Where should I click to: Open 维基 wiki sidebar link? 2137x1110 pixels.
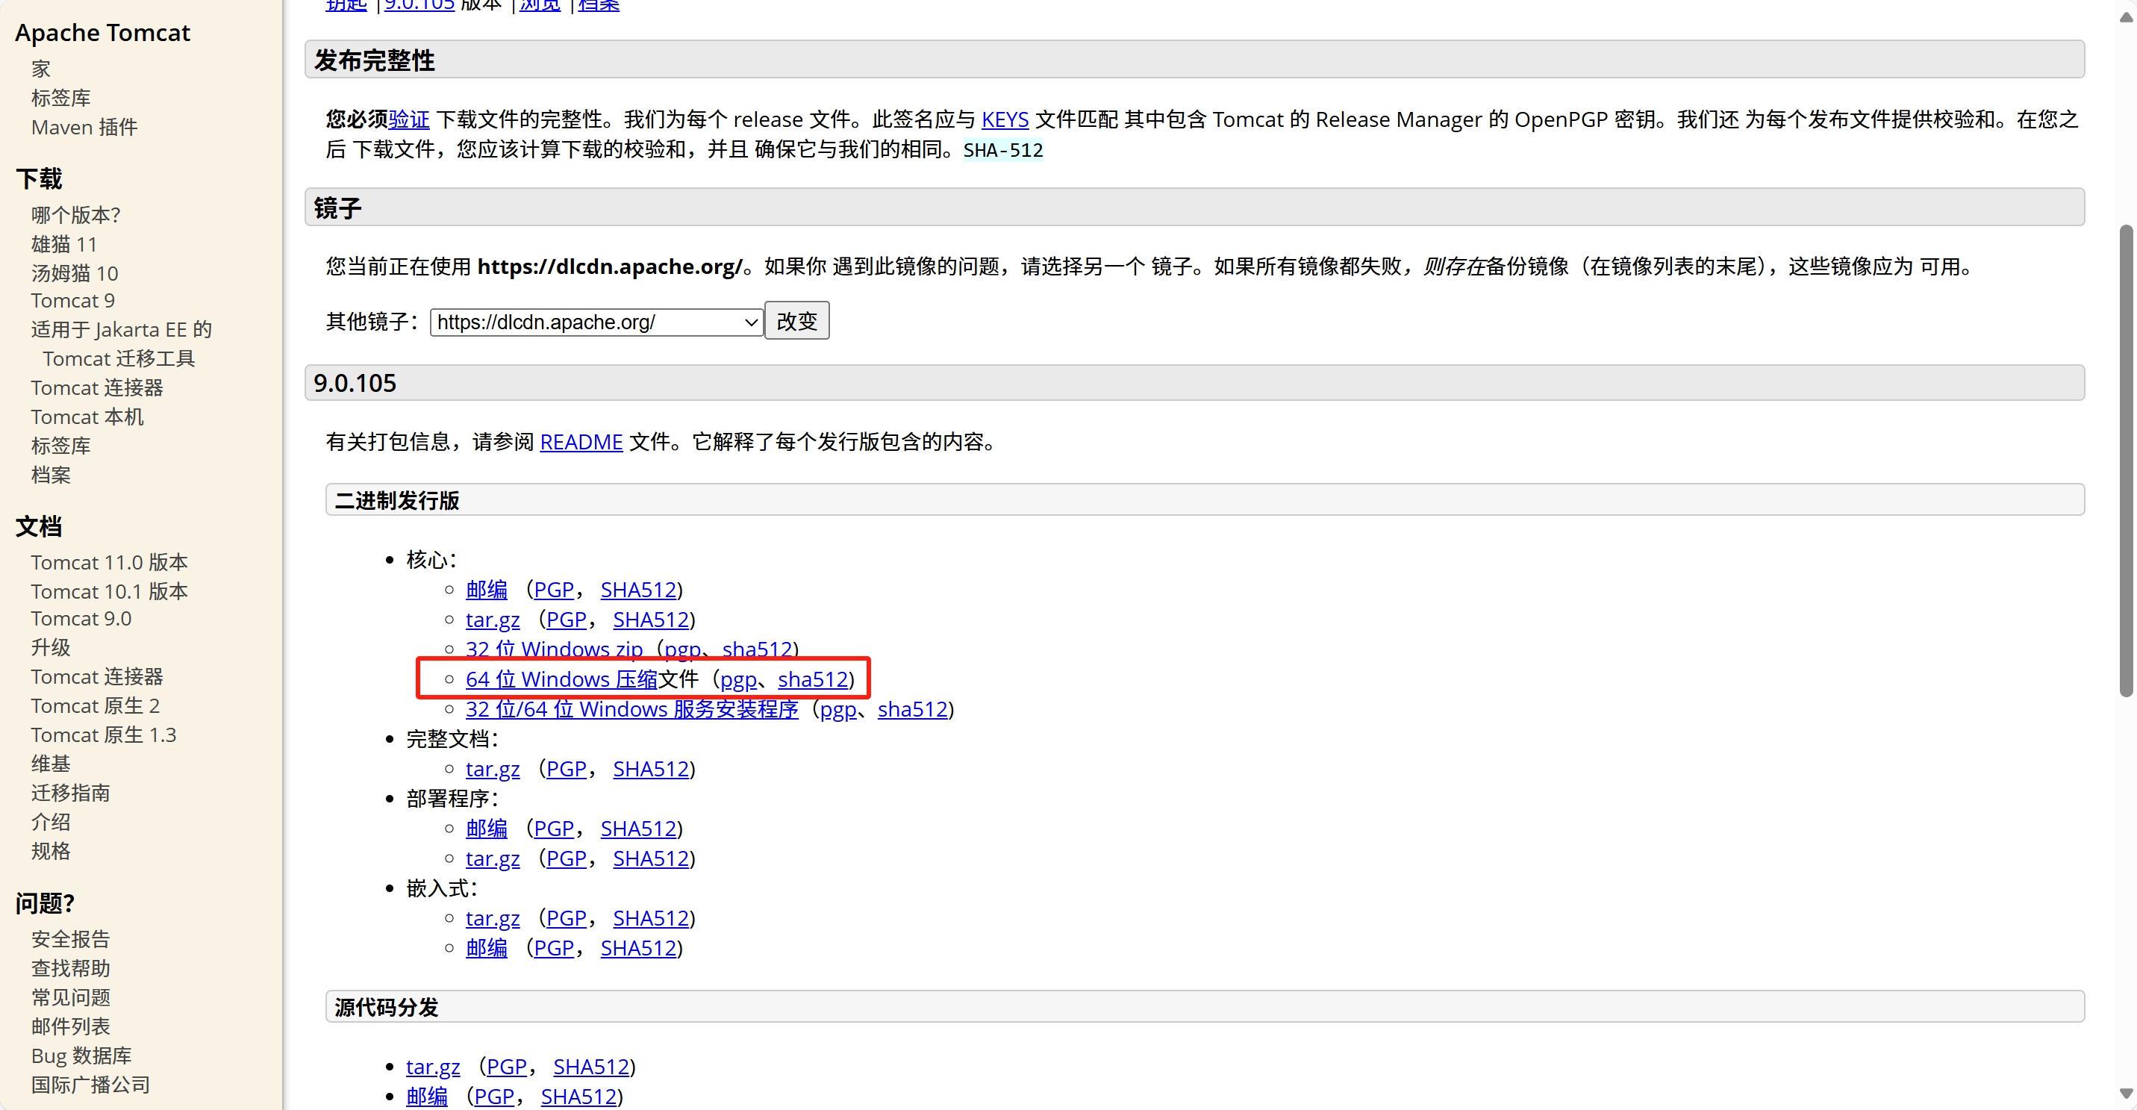coord(52,763)
